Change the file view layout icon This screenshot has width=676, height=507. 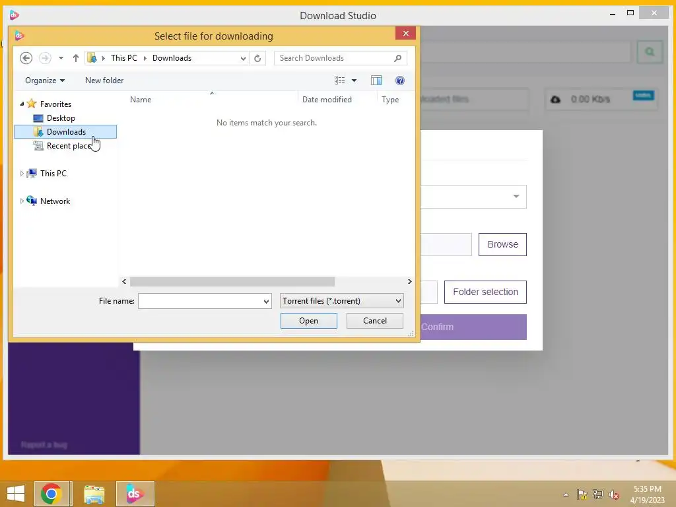[x=339, y=81]
